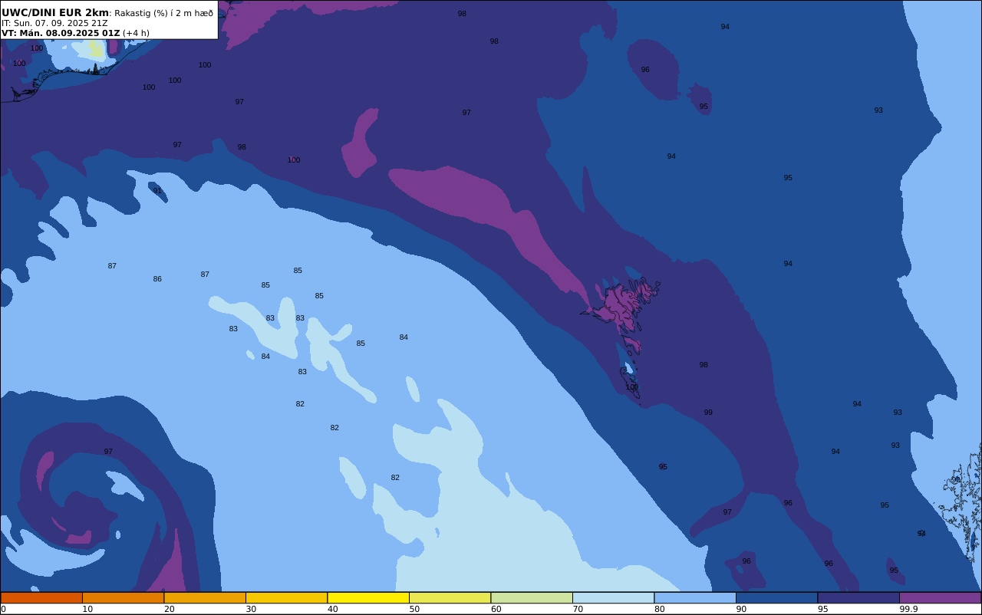
Task: Click the (+4 h) forecast offset text
Action: click(x=136, y=33)
